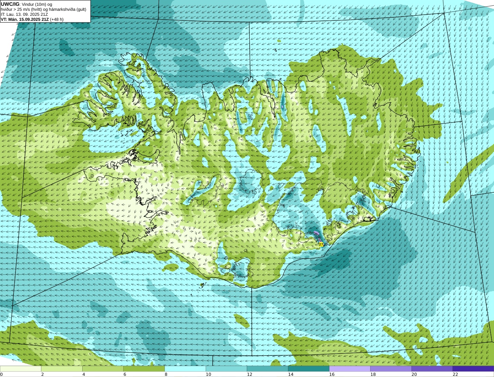Click the 'UWC/IG: Vindur (10m) og' title line

click(x=26, y=4)
